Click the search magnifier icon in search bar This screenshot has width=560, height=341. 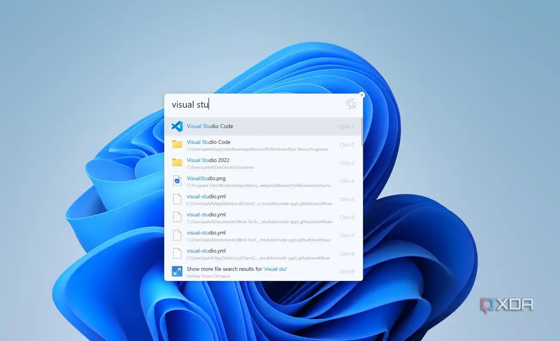[351, 104]
